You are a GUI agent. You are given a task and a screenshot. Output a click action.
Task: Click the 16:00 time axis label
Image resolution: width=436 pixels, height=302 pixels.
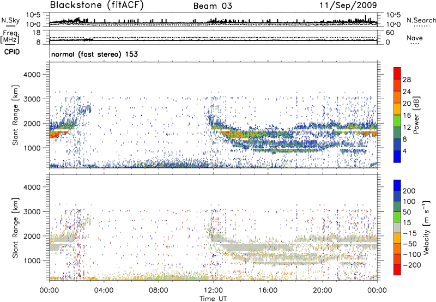click(268, 291)
